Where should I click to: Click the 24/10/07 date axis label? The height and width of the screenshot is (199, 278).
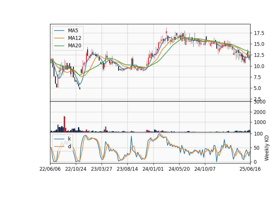click(x=205, y=169)
